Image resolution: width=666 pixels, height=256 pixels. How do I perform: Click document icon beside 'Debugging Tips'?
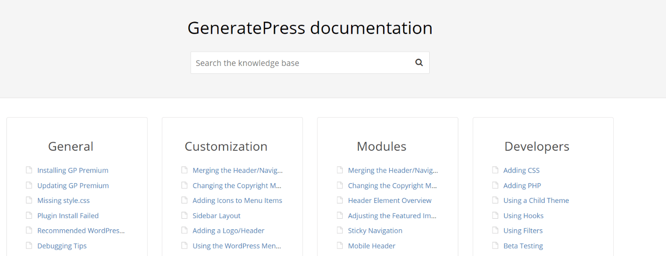(x=29, y=245)
